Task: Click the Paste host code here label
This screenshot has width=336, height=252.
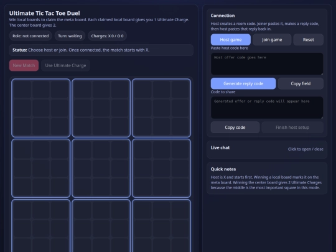Action: (x=229, y=48)
